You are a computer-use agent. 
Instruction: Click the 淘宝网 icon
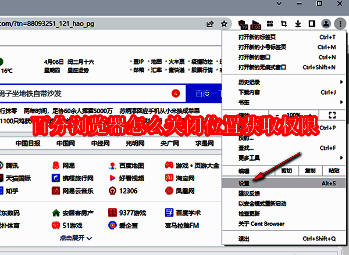[x=169, y=178]
